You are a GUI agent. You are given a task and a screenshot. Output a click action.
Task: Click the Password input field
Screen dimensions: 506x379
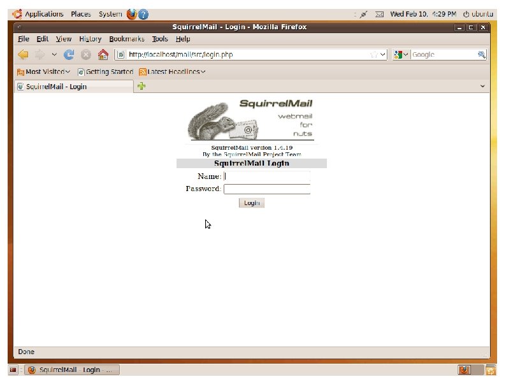click(267, 189)
